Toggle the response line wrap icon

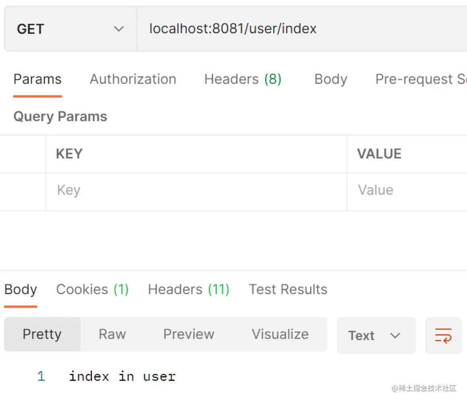coord(443,335)
